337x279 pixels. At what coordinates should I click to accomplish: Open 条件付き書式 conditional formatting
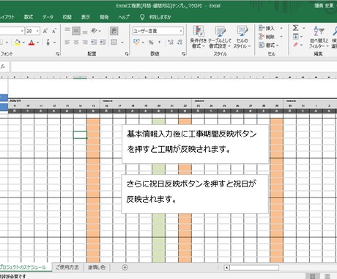pyautogui.click(x=199, y=37)
